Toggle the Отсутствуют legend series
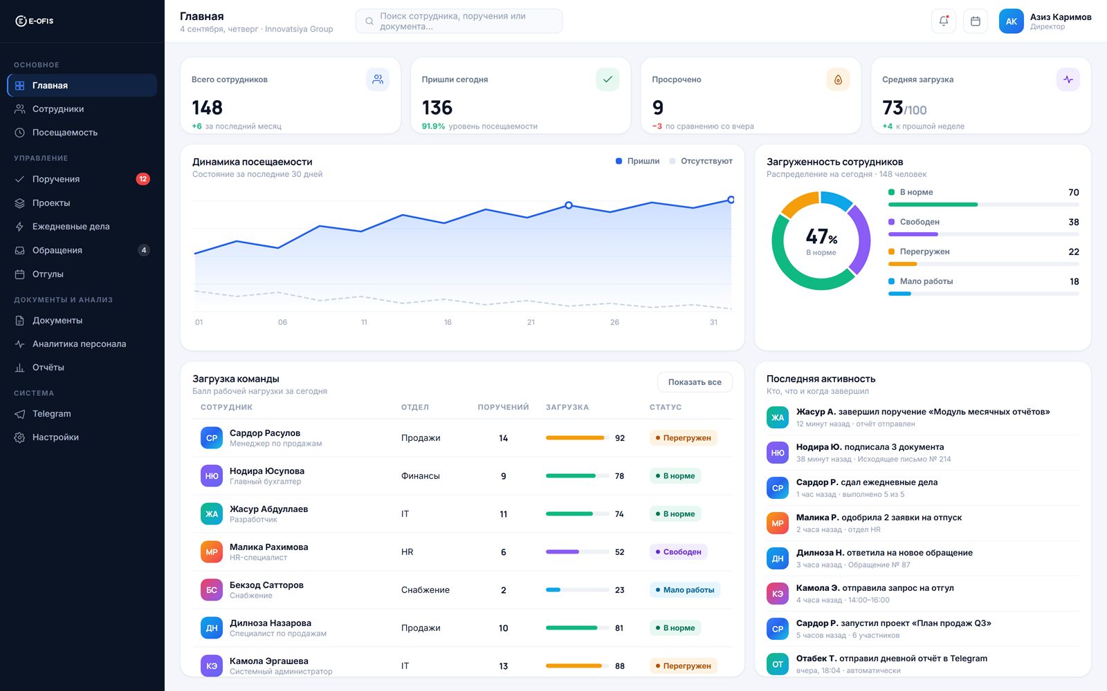This screenshot has width=1107, height=691. pyautogui.click(x=701, y=161)
